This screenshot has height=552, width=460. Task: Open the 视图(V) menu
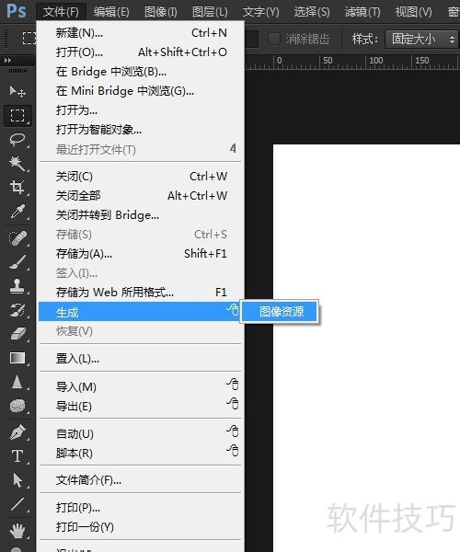pos(414,12)
